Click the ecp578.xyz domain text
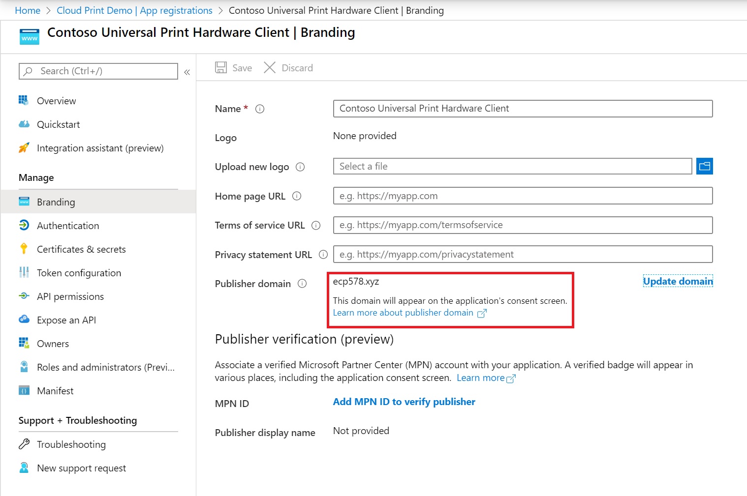The width and height of the screenshot is (747, 496). (356, 281)
